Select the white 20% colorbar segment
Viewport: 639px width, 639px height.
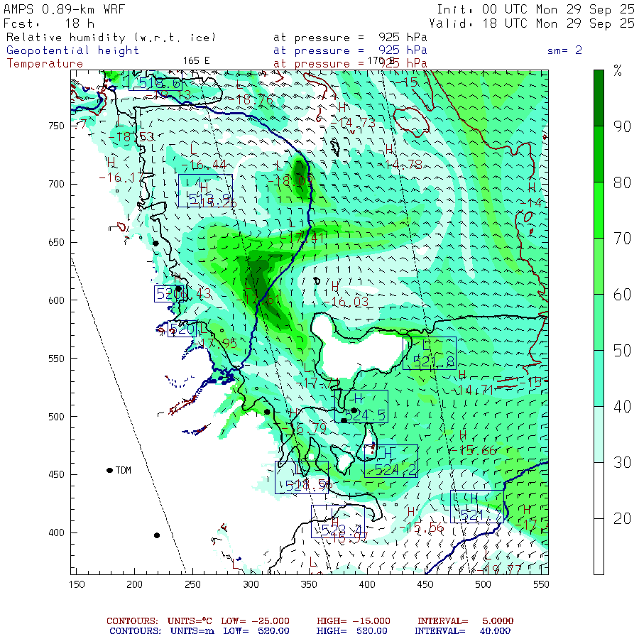599,518
